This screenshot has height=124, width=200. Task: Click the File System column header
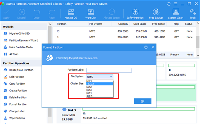96,24
